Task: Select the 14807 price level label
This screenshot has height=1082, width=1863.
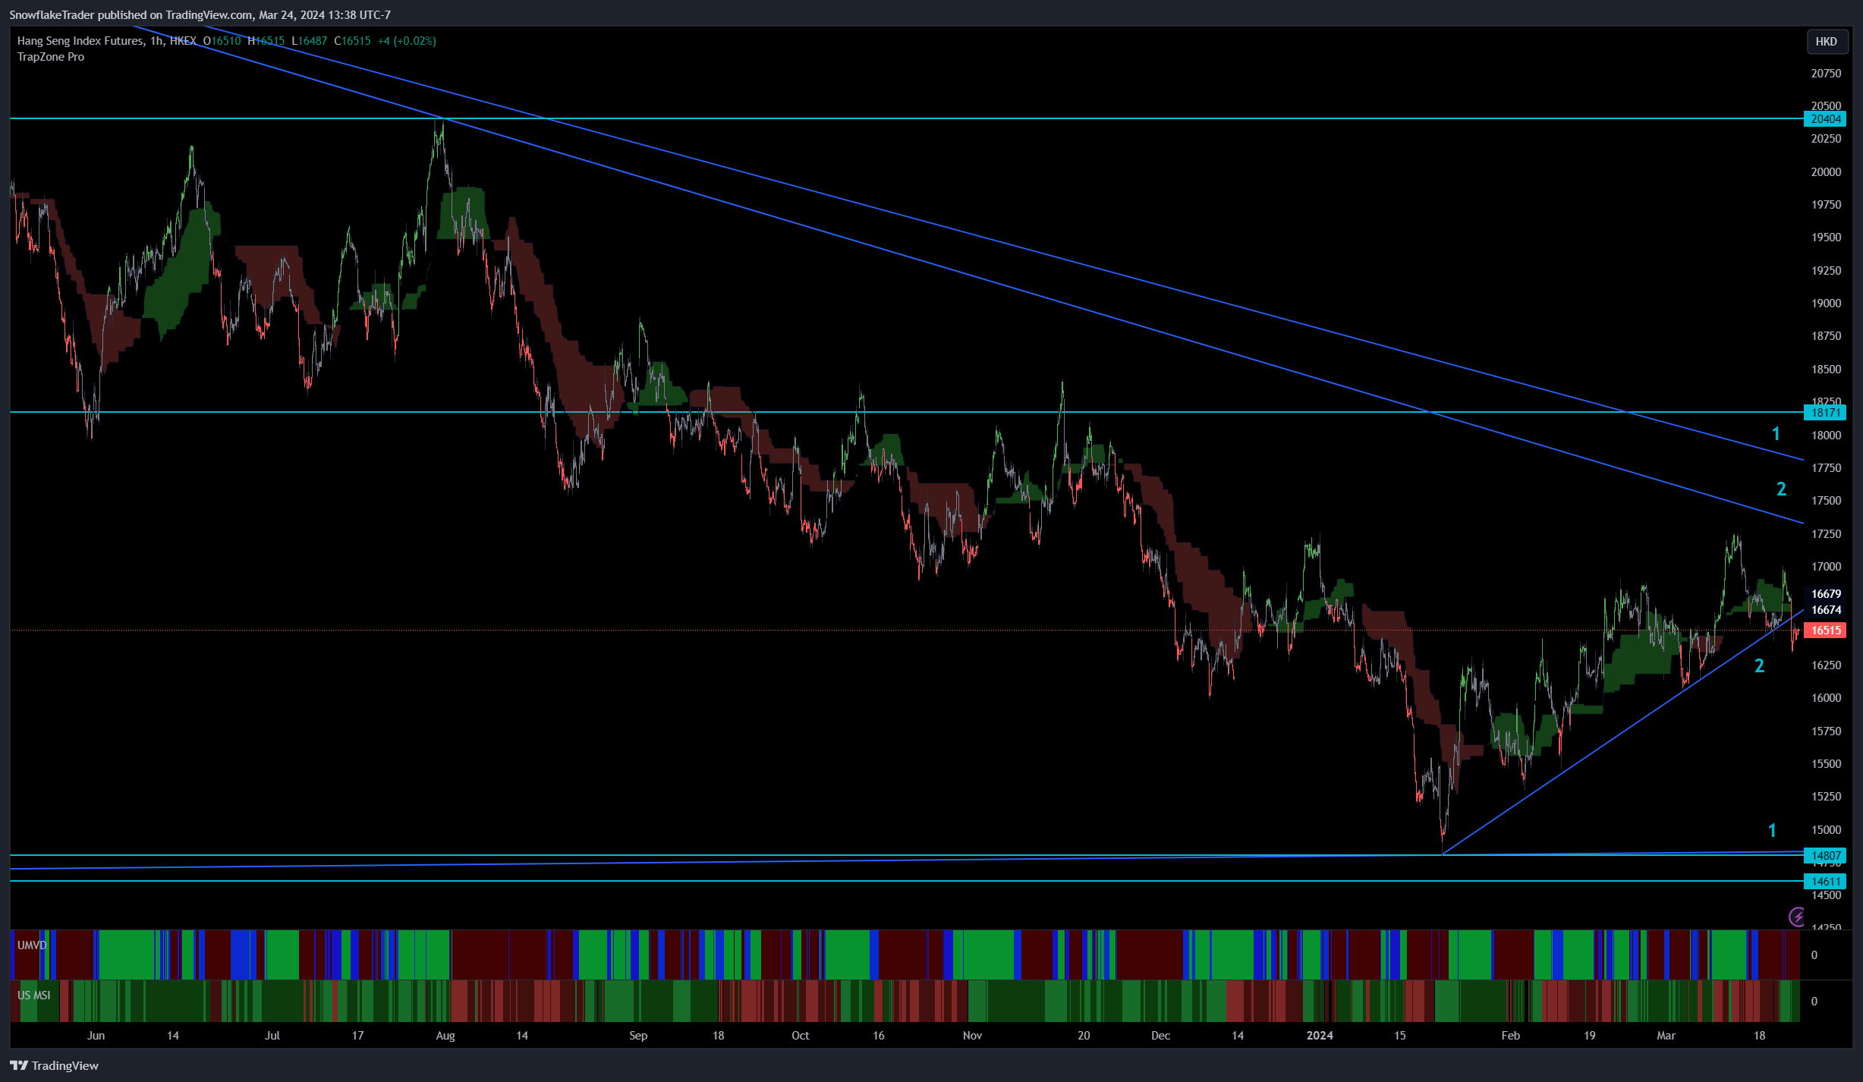Action: [1825, 856]
